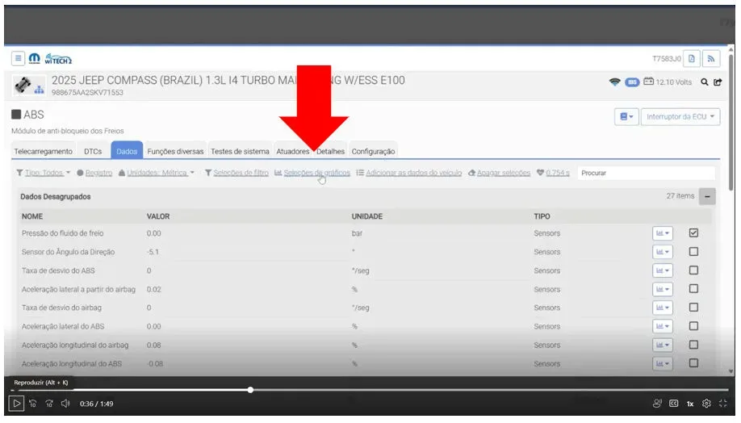
Task: Open graph dropdown for Aceleração lateral a partir do airbag
Action: tap(663, 289)
